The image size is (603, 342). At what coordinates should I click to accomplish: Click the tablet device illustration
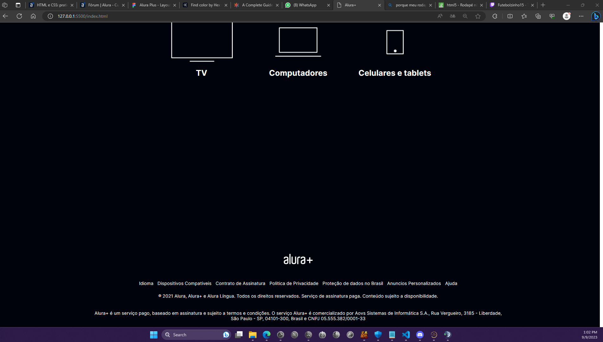(395, 42)
